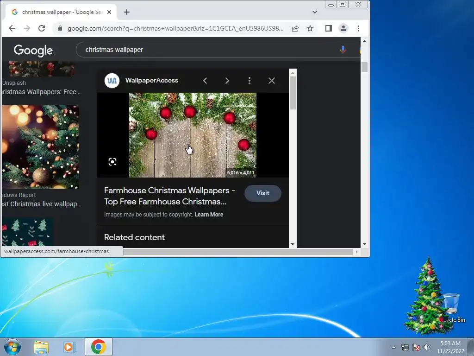This screenshot has width=474, height=356.
Task: Click the page horizontal scrollbar track
Action: pyautogui.click(x=238, y=252)
